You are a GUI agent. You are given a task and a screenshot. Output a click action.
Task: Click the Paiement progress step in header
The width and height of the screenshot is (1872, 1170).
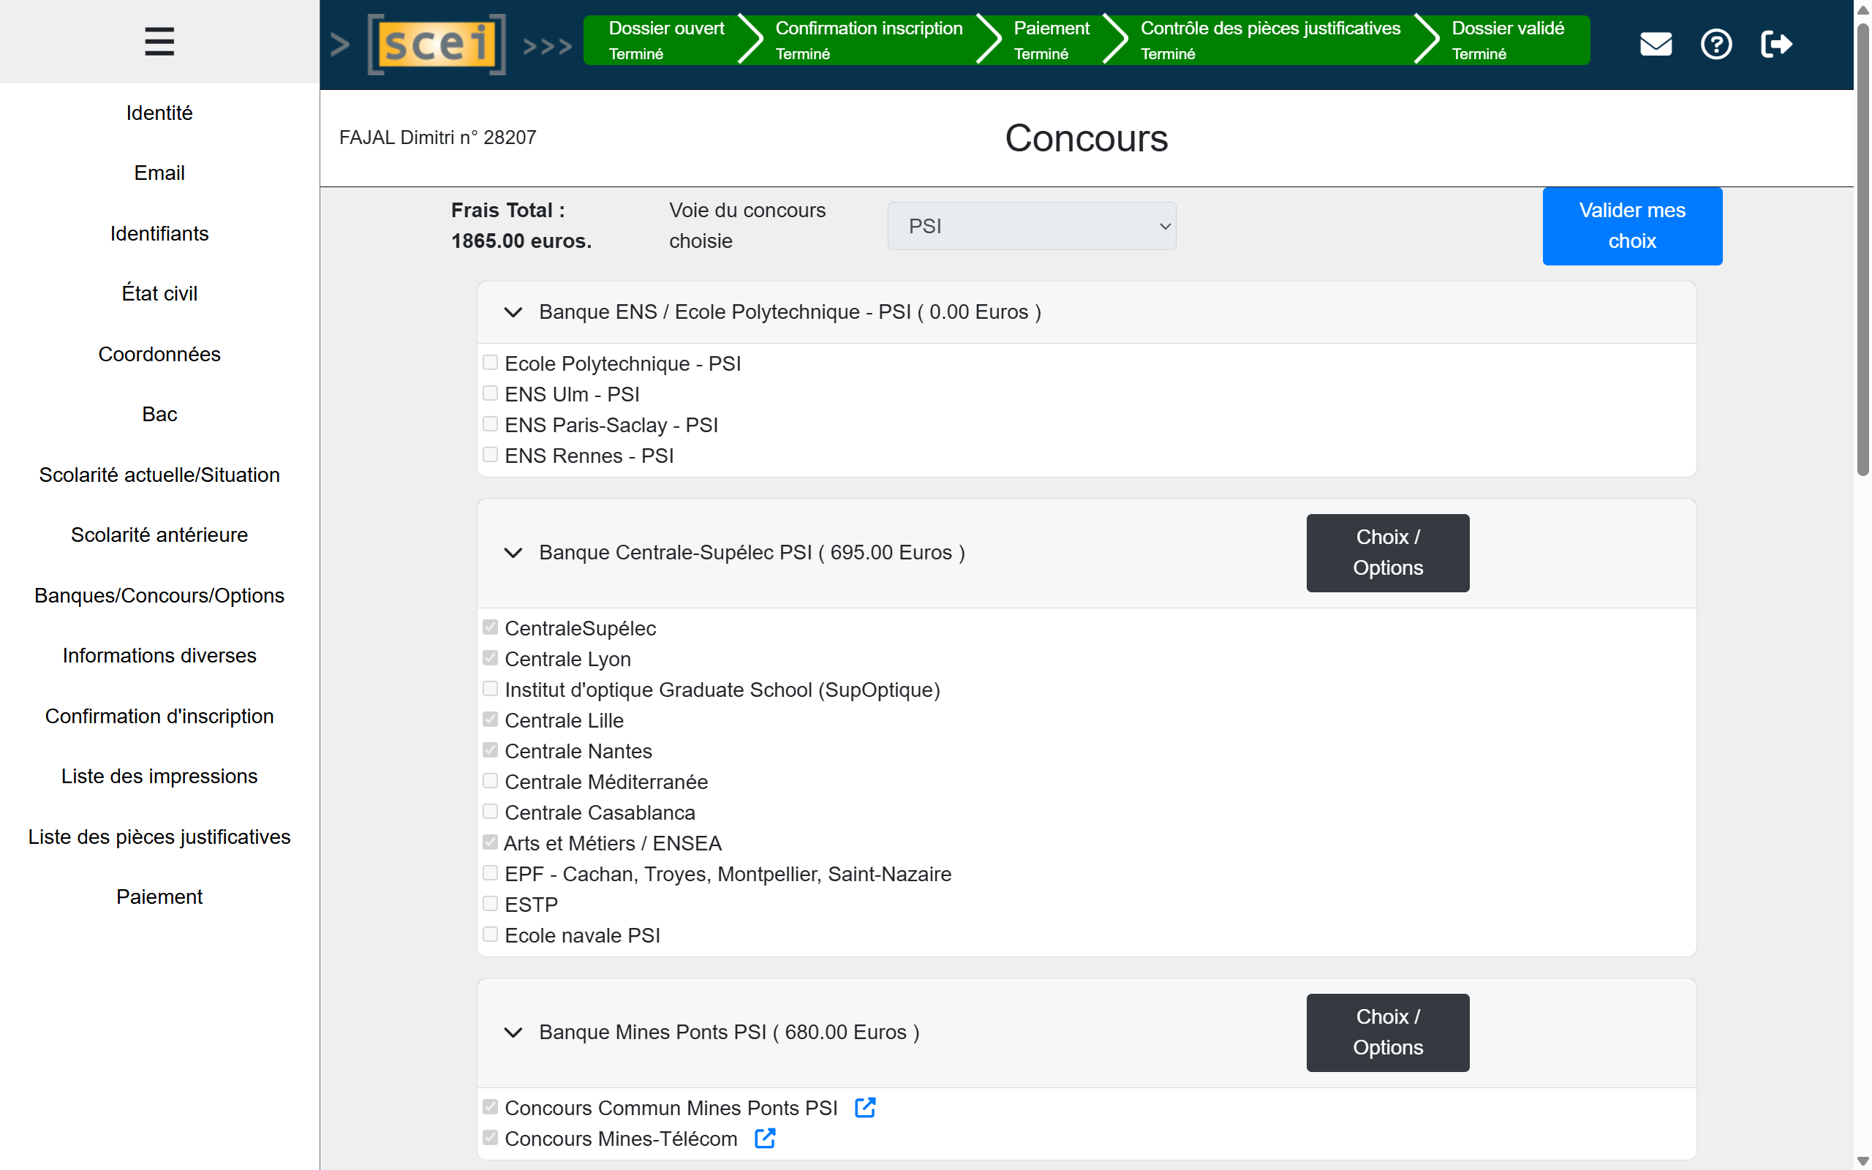click(x=1052, y=40)
